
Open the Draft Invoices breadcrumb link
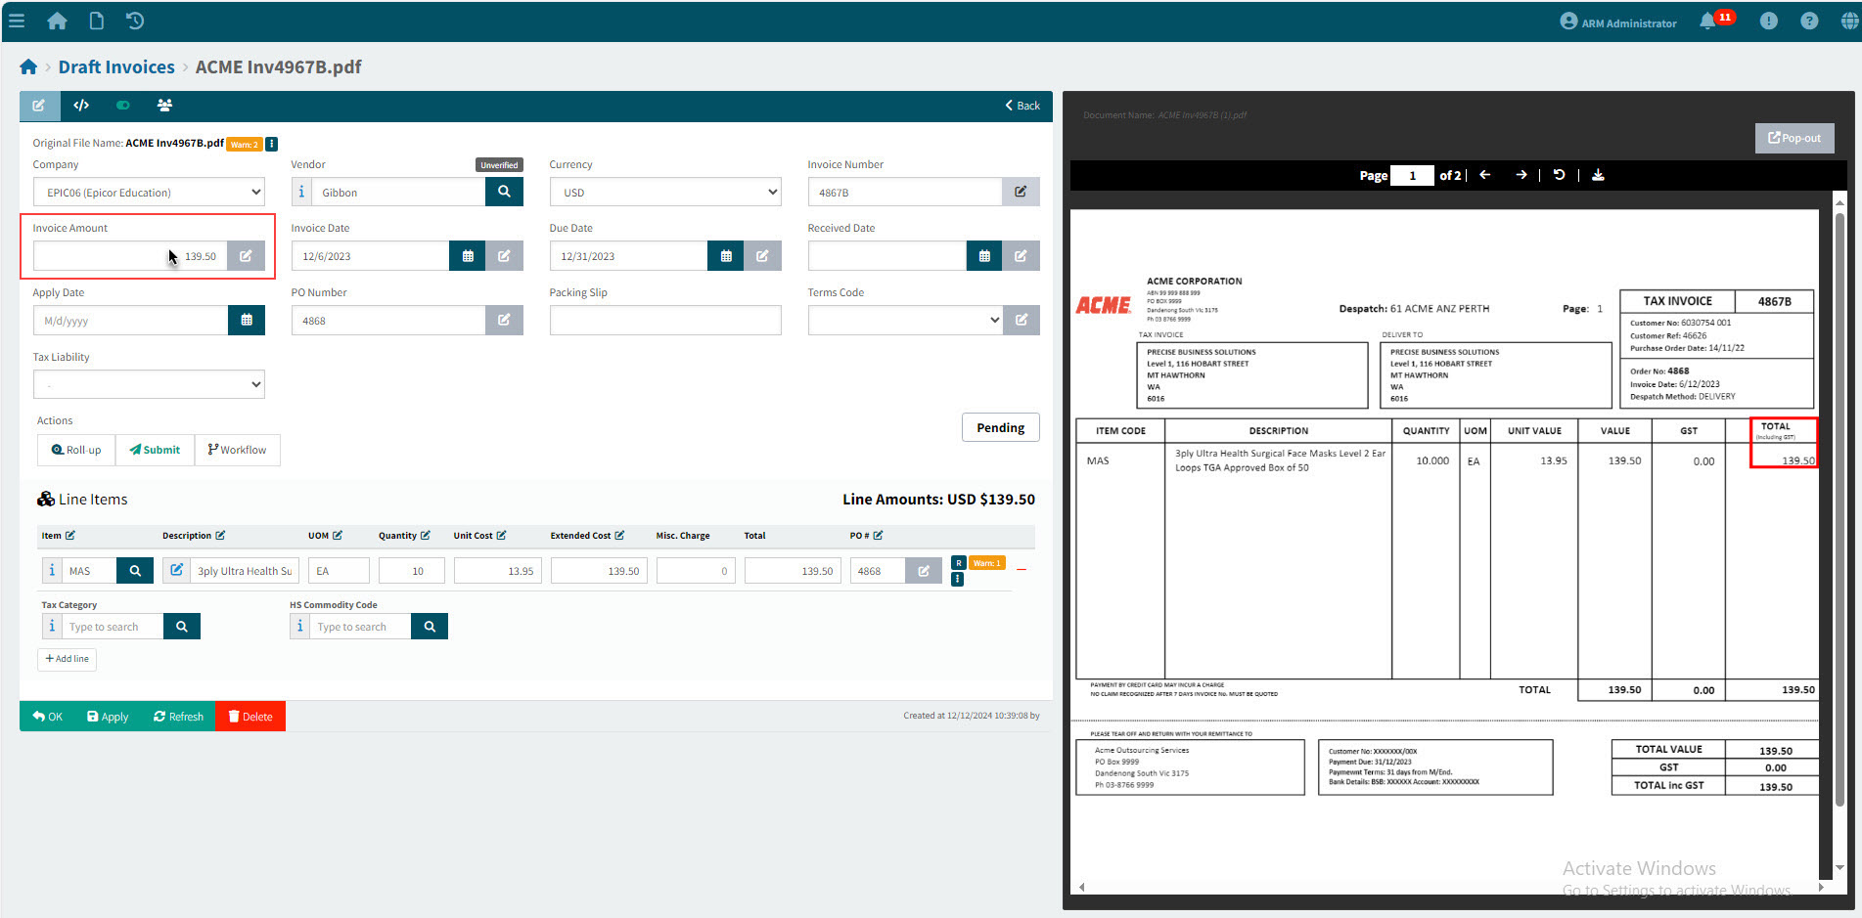[x=116, y=67]
